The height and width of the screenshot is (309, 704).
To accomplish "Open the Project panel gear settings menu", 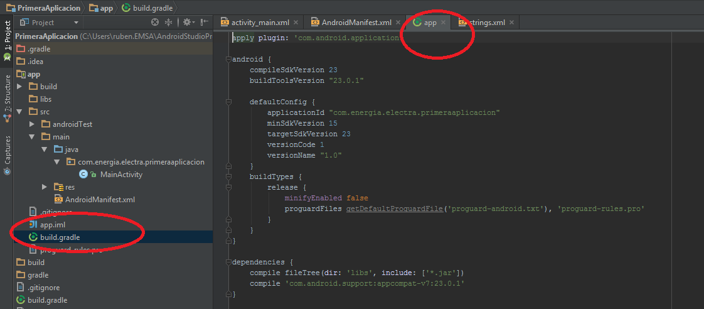I will click(189, 22).
